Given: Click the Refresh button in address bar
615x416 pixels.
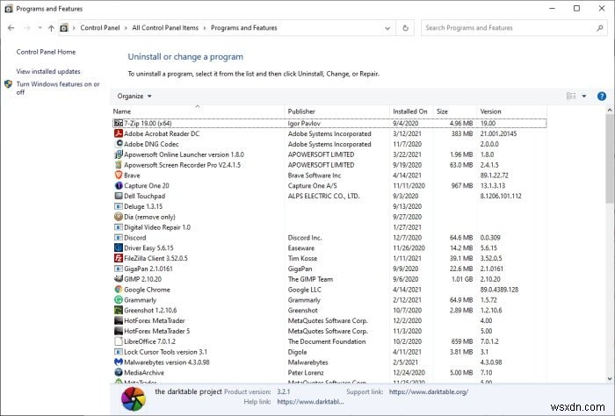Looking at the screenshot, I should coord(405,28).
